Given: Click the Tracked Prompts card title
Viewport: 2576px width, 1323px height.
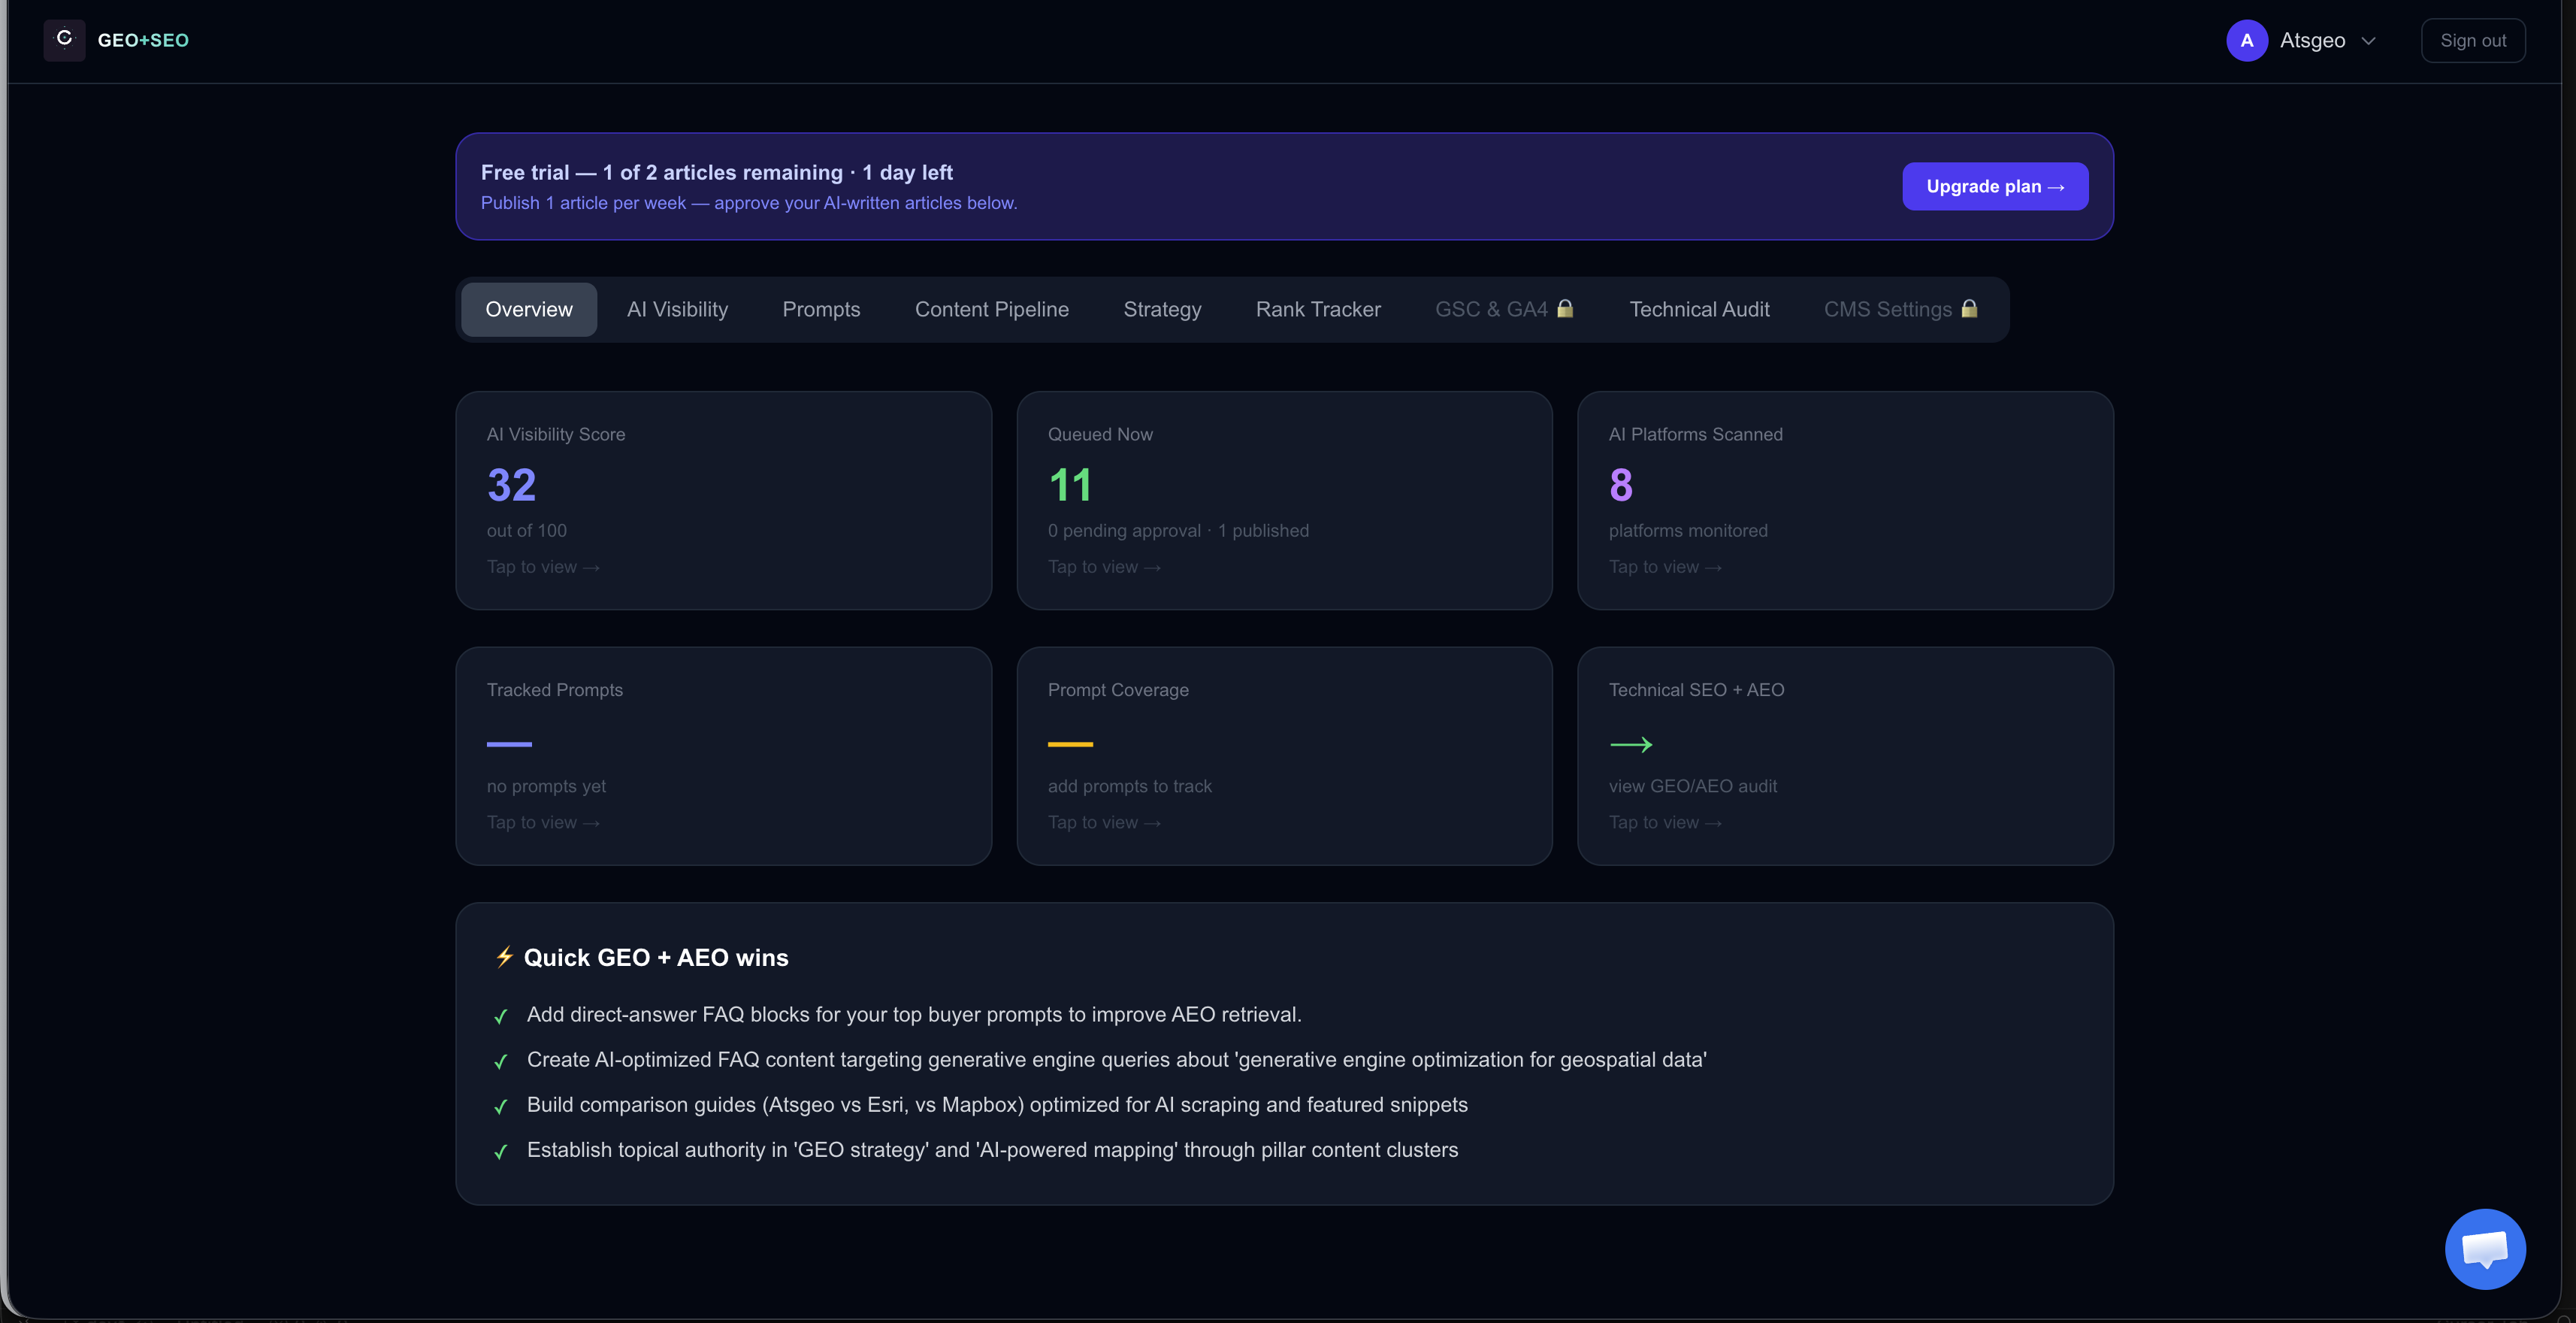Looking at the screenshot, I should click(554, 690).
